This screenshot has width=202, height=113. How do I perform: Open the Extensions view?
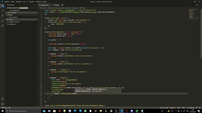coord(3,26)
